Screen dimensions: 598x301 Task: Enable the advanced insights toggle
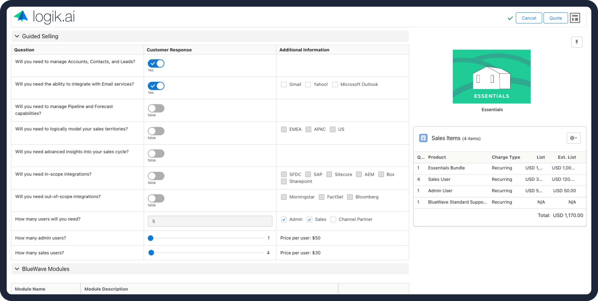click(x=156, y=153)
